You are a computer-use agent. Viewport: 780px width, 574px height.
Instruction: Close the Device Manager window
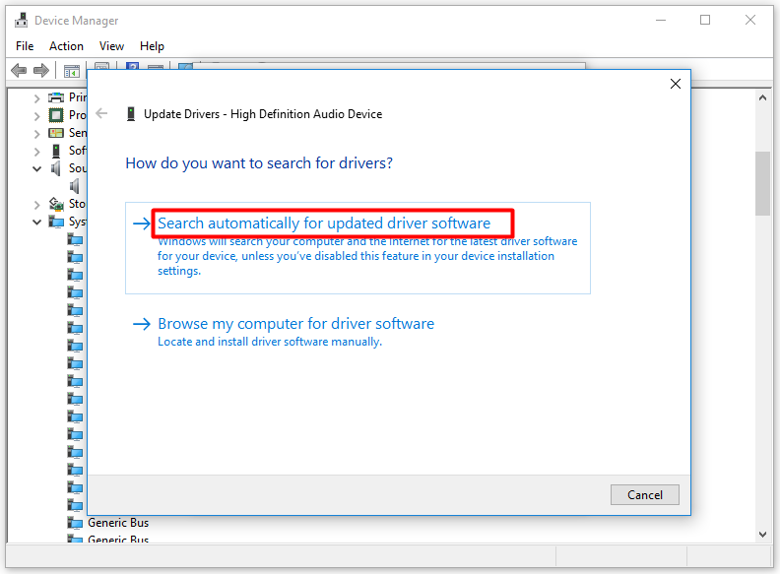[750, 21]
